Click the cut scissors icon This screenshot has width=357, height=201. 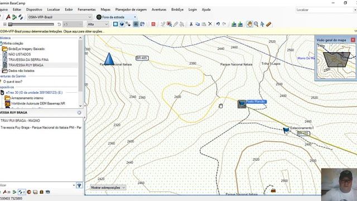(191, 24)
